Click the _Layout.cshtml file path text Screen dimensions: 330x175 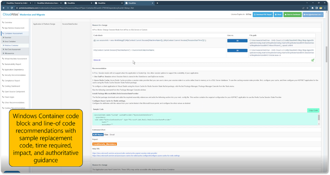[282, 43]
